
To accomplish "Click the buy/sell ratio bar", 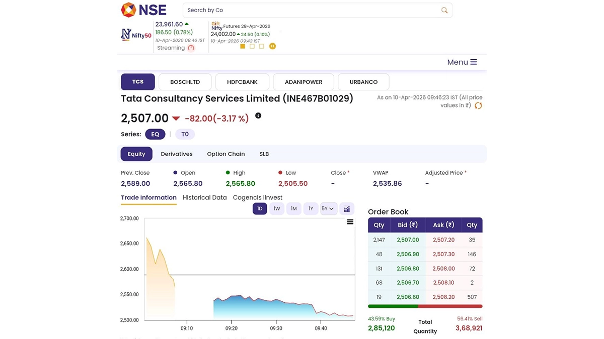I will coord(425,306).
